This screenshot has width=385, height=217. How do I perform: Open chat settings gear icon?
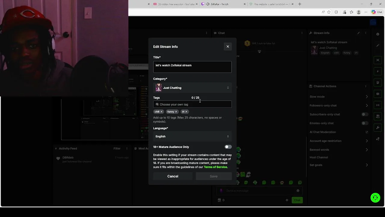point(287,200)
